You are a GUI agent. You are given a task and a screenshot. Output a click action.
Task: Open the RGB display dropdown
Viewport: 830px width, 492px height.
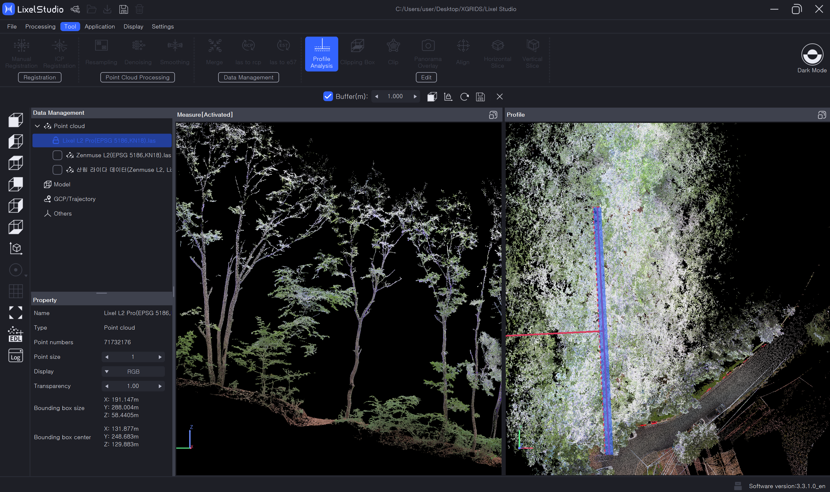[x=133, y=372]
